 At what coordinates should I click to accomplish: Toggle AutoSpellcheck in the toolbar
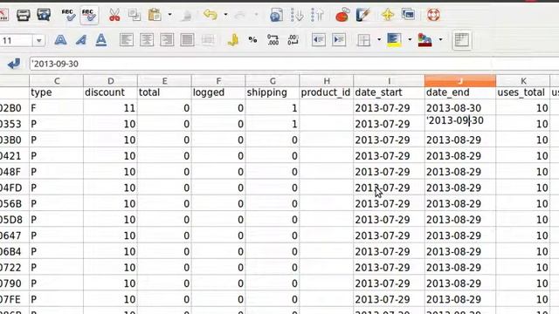(89, 15)
